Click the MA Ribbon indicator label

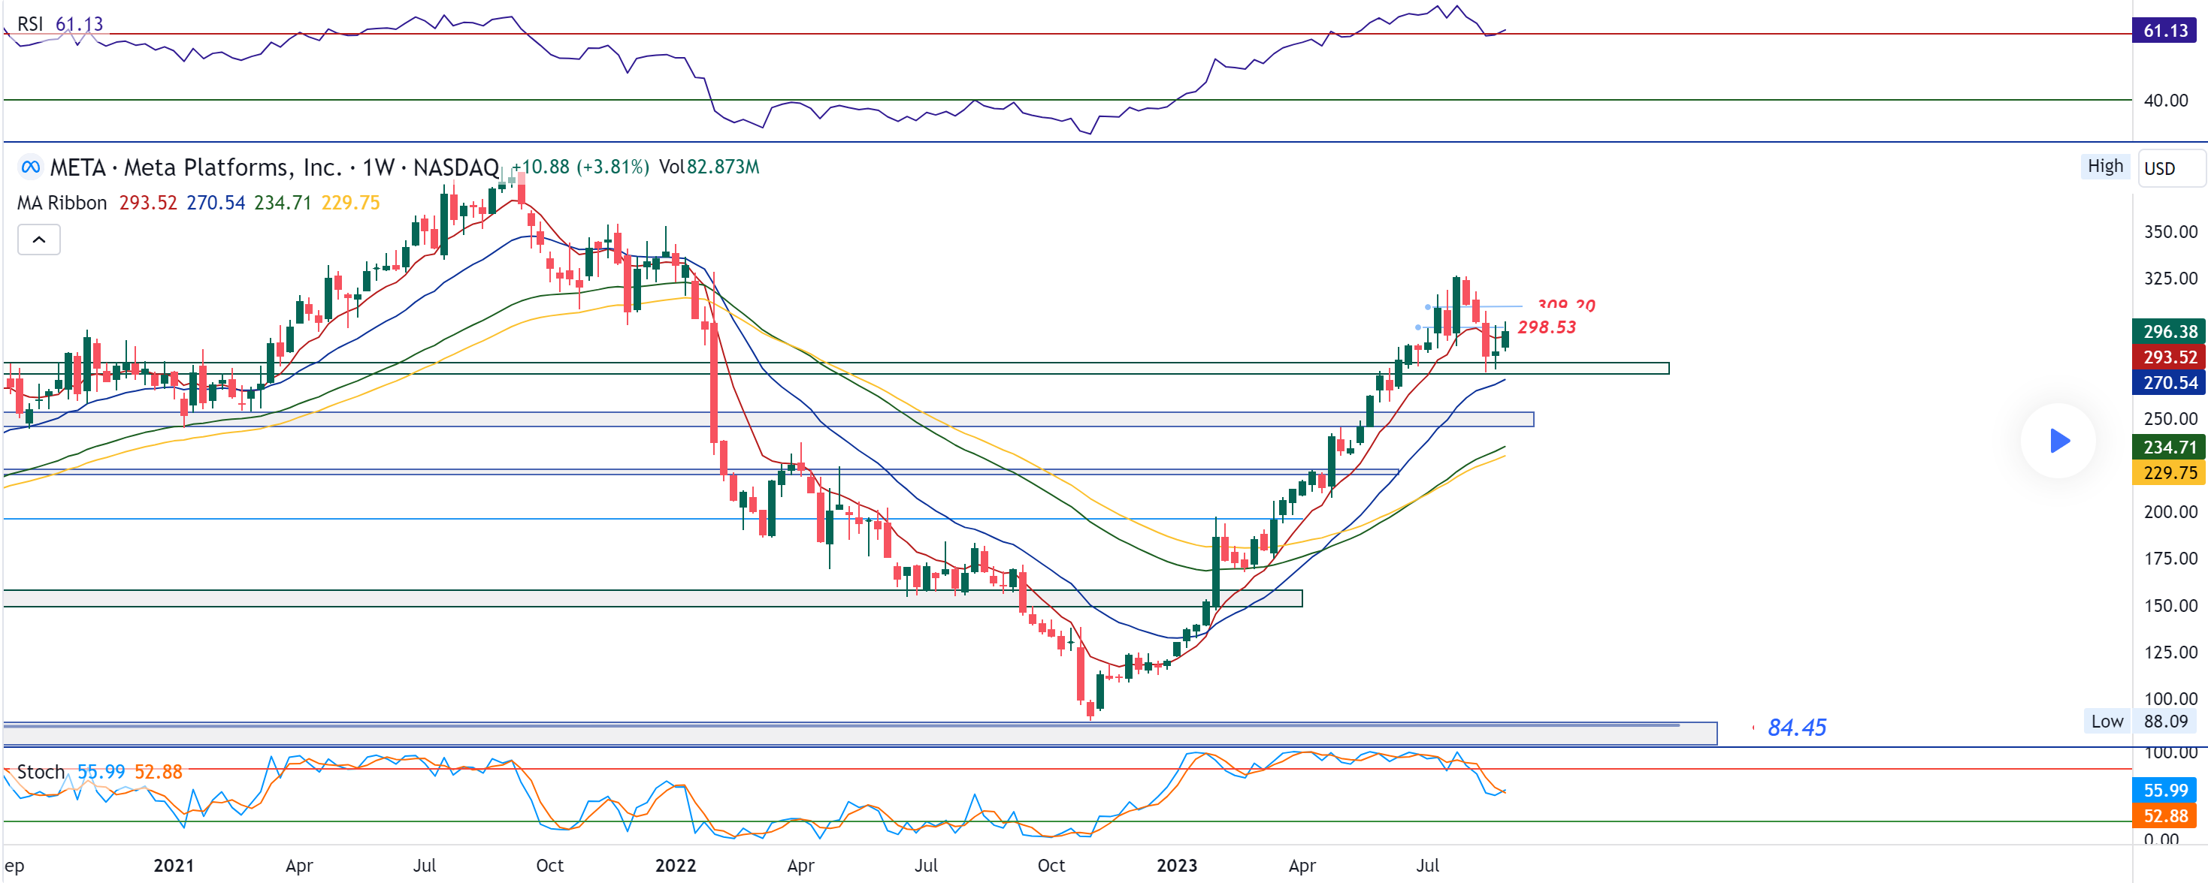62,203
